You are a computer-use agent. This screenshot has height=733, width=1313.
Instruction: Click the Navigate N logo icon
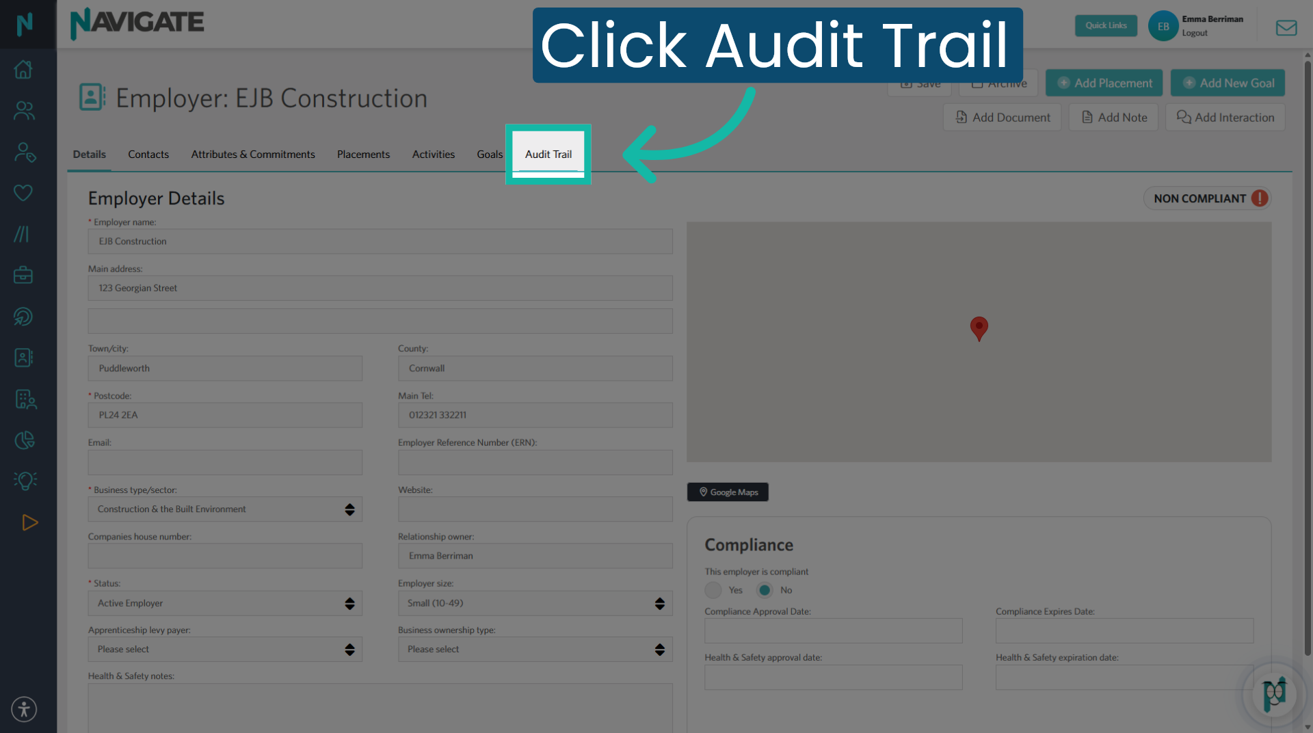coord(25,24)
